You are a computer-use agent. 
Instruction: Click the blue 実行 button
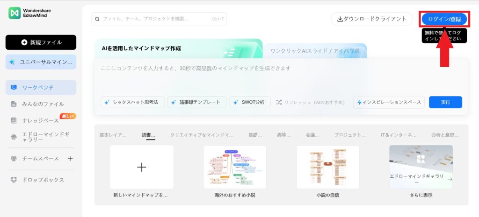tap(445, 102)
